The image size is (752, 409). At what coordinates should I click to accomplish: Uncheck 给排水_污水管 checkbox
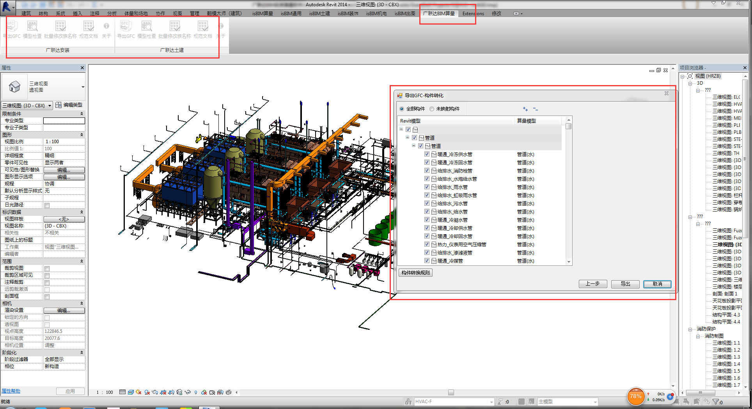coord(427,203)
